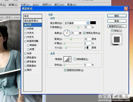
Task: Click the 杂色 value field
Action: [x=88, y=65]
